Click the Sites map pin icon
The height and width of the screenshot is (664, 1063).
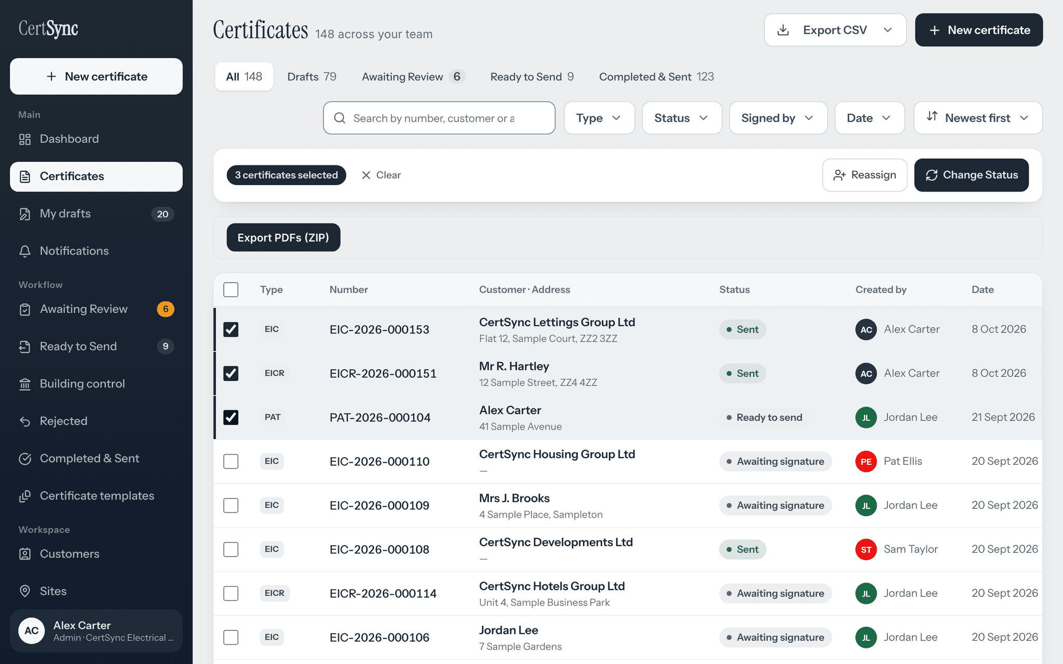(25, 591)
